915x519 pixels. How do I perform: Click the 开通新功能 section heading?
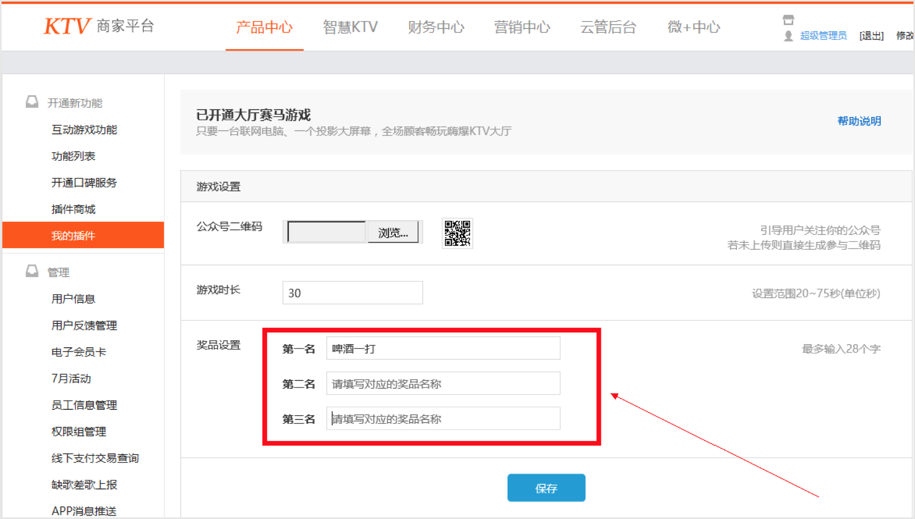click(x=75, y=103)
